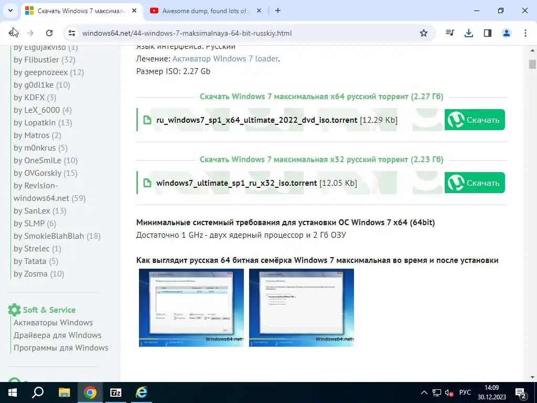Open by Tatata category
Image resolution: width=537 pixels, height=403 pixels.
tap(30, 261)
